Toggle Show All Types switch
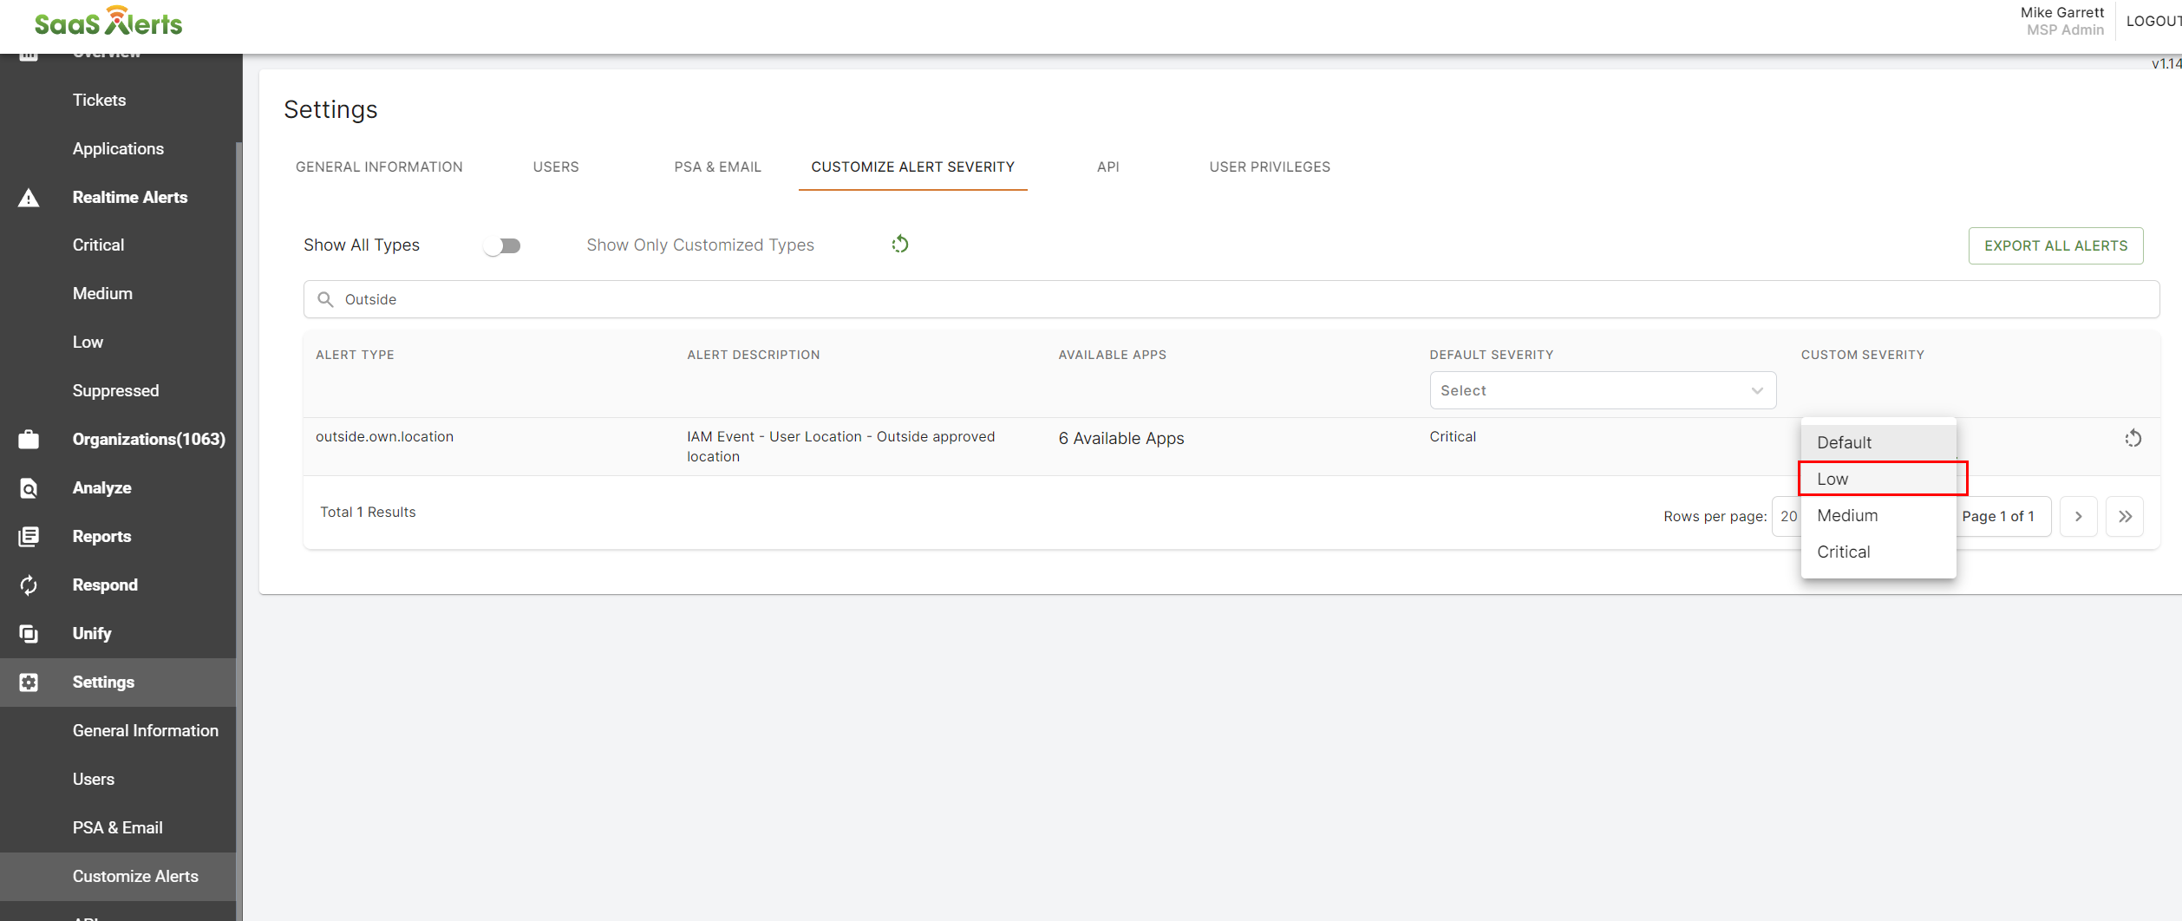Viewport: 2182px width, 921px height. 502,246
